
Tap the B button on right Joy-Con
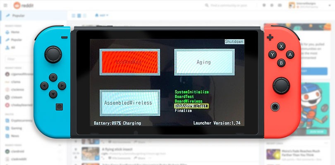(x=281, y=63)
